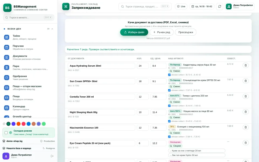Select the purple theme swatch
Screen dimensions: 259x162
pyautogui.click(x=13, y=124)
